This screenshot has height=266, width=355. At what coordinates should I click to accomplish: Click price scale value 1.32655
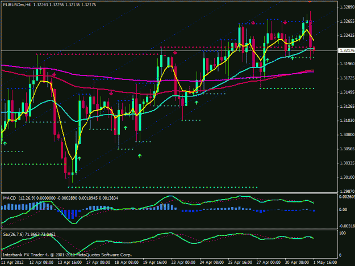[347, 21]
